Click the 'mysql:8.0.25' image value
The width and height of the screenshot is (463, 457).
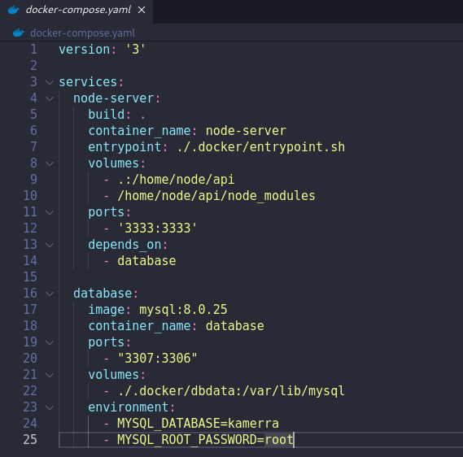183,310
